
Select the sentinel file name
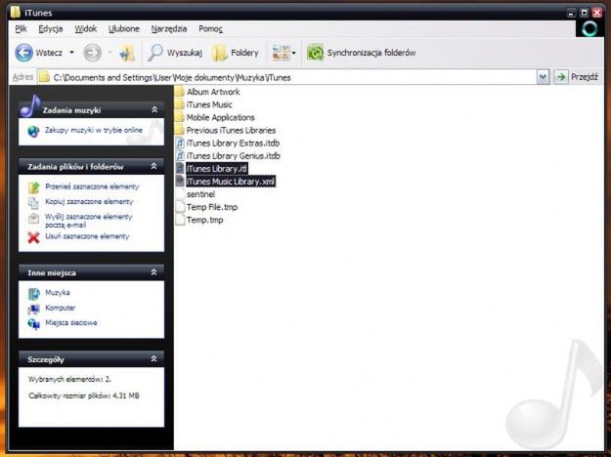coord(200,194)
